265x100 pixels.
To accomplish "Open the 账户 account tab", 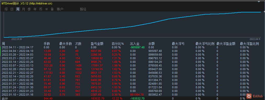I will 60,9.
